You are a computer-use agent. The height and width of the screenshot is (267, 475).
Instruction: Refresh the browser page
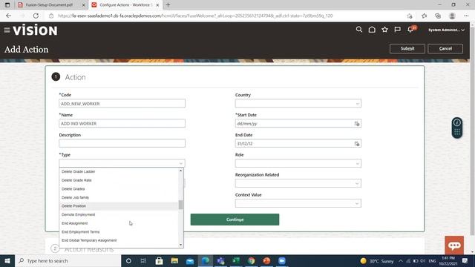pyautogui.click(x=36, y=16)
